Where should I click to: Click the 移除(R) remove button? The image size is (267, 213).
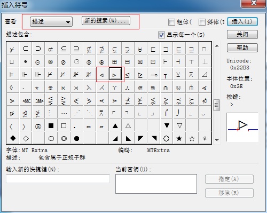tap(229, 193)
